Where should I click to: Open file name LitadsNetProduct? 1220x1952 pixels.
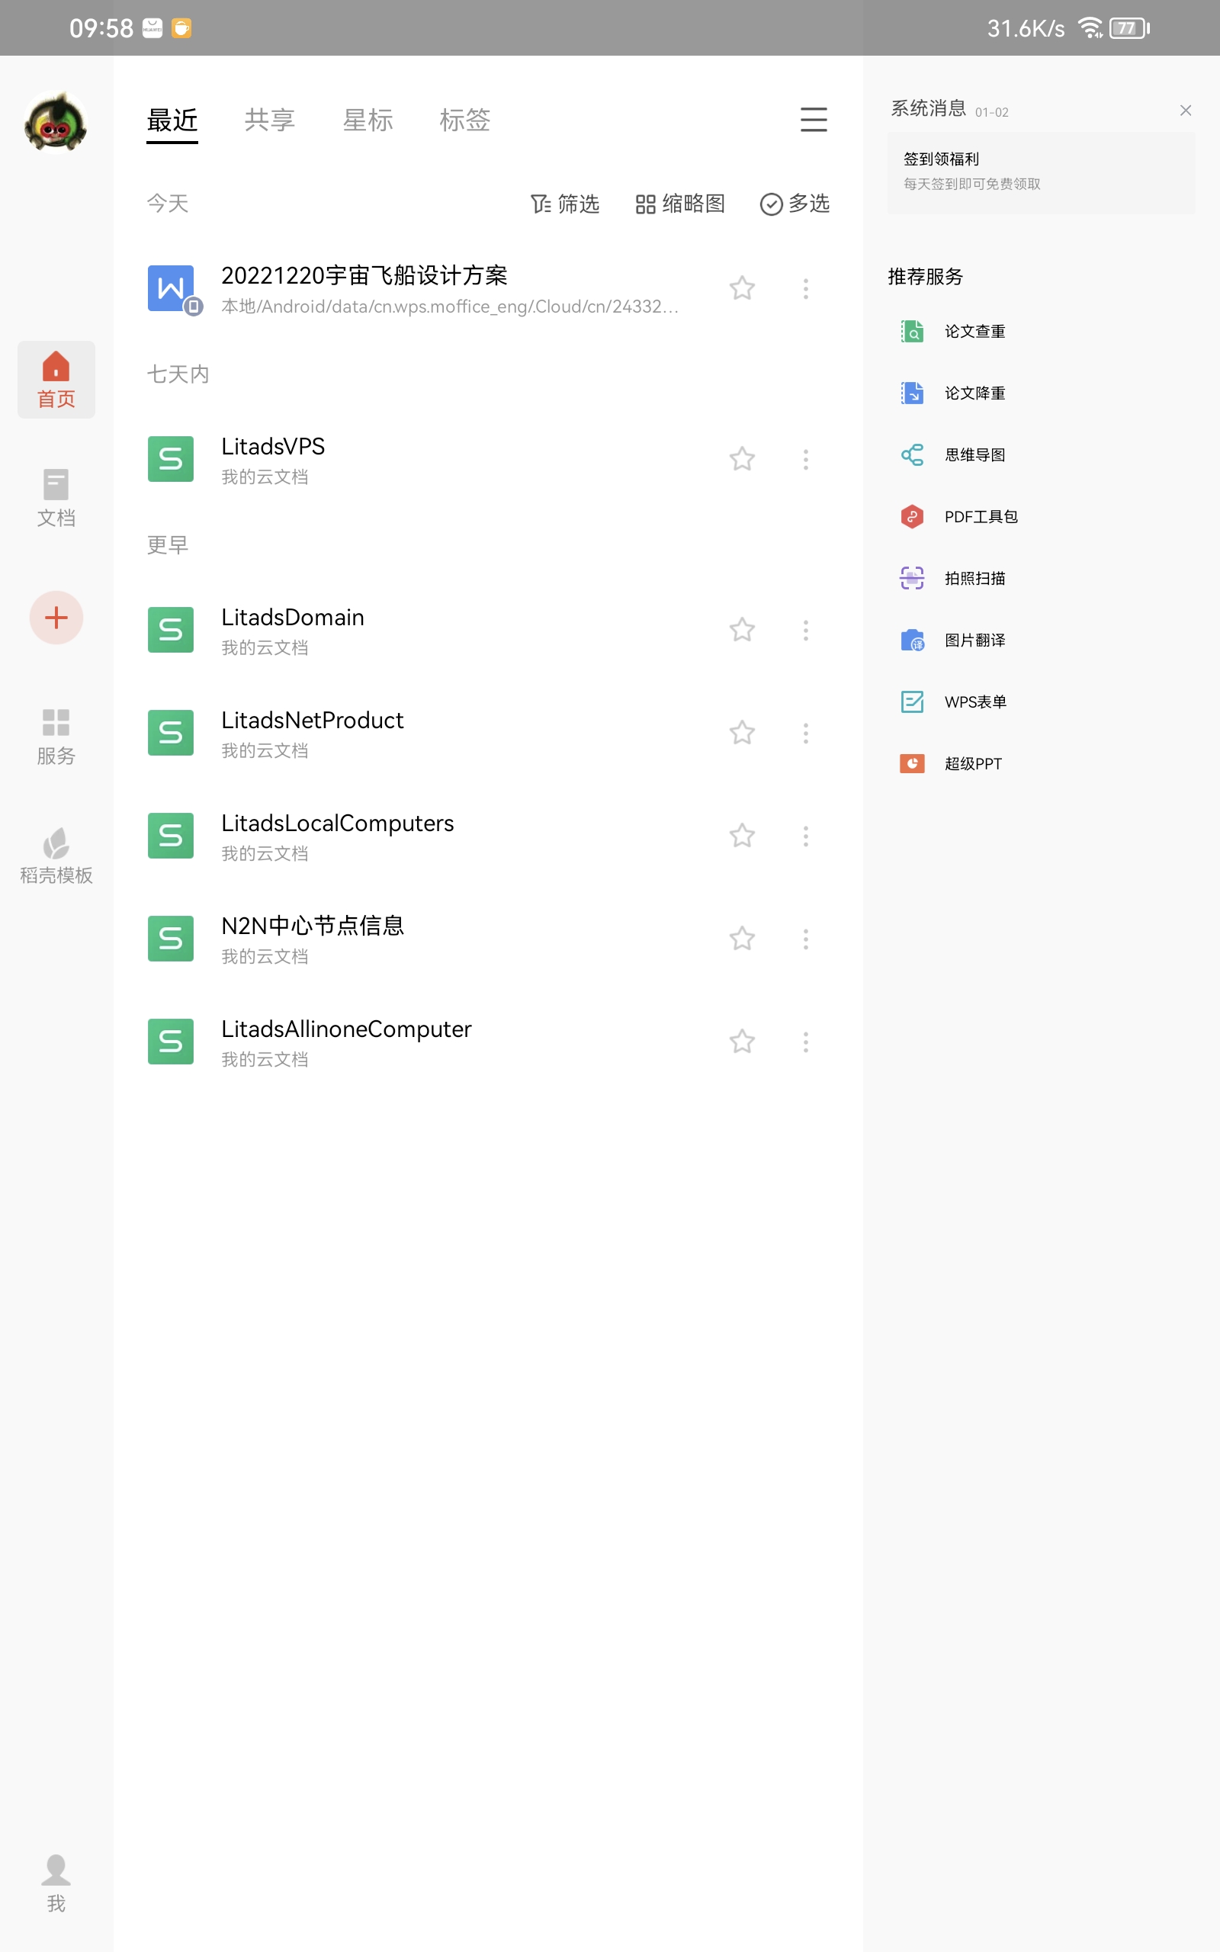pos(313,721)
